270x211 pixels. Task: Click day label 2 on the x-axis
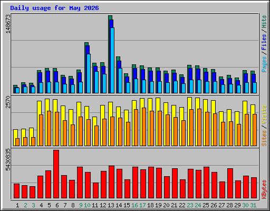(x=25, y=205)
